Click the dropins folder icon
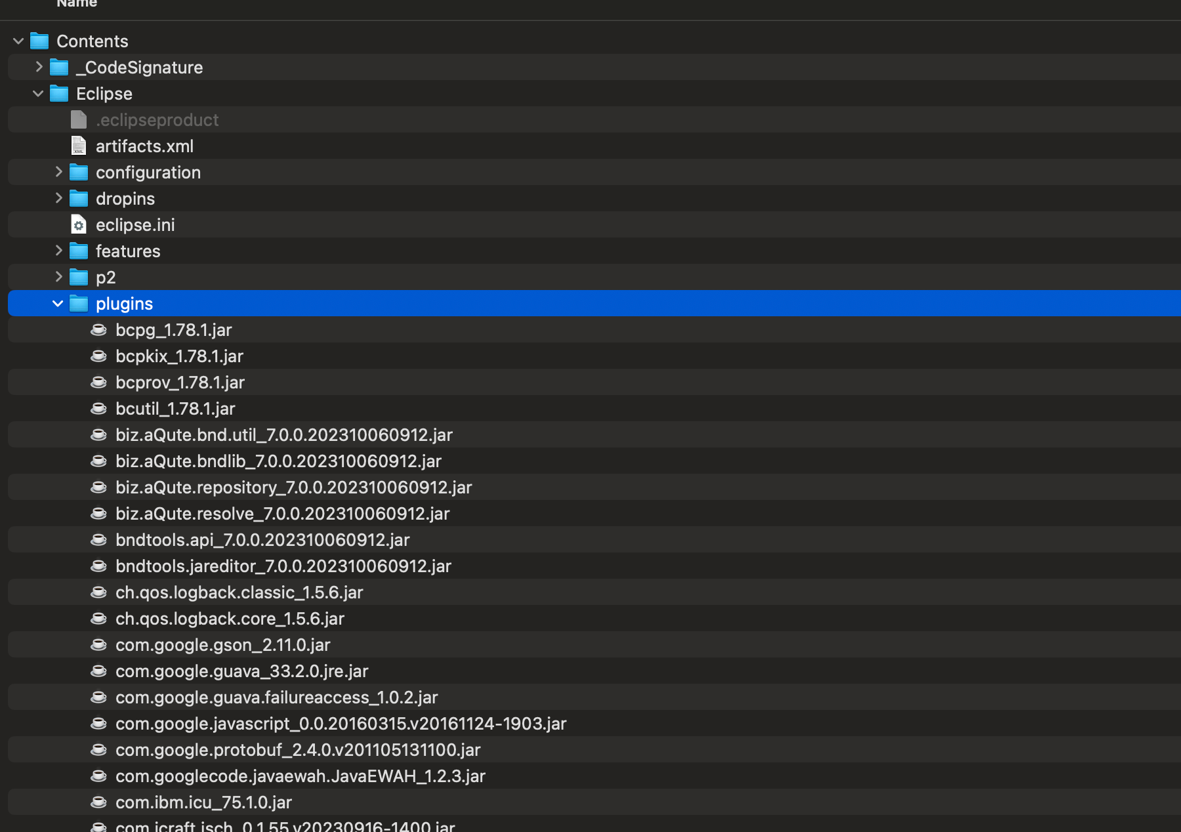This screenshot has width=1181, height=832. pos(79,199)
